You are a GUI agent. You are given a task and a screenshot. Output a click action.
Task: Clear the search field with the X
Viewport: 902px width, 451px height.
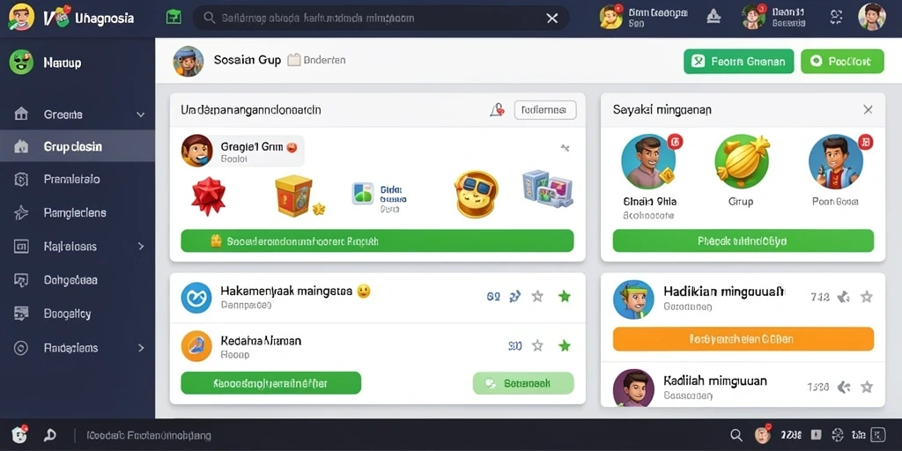(551, 18)
